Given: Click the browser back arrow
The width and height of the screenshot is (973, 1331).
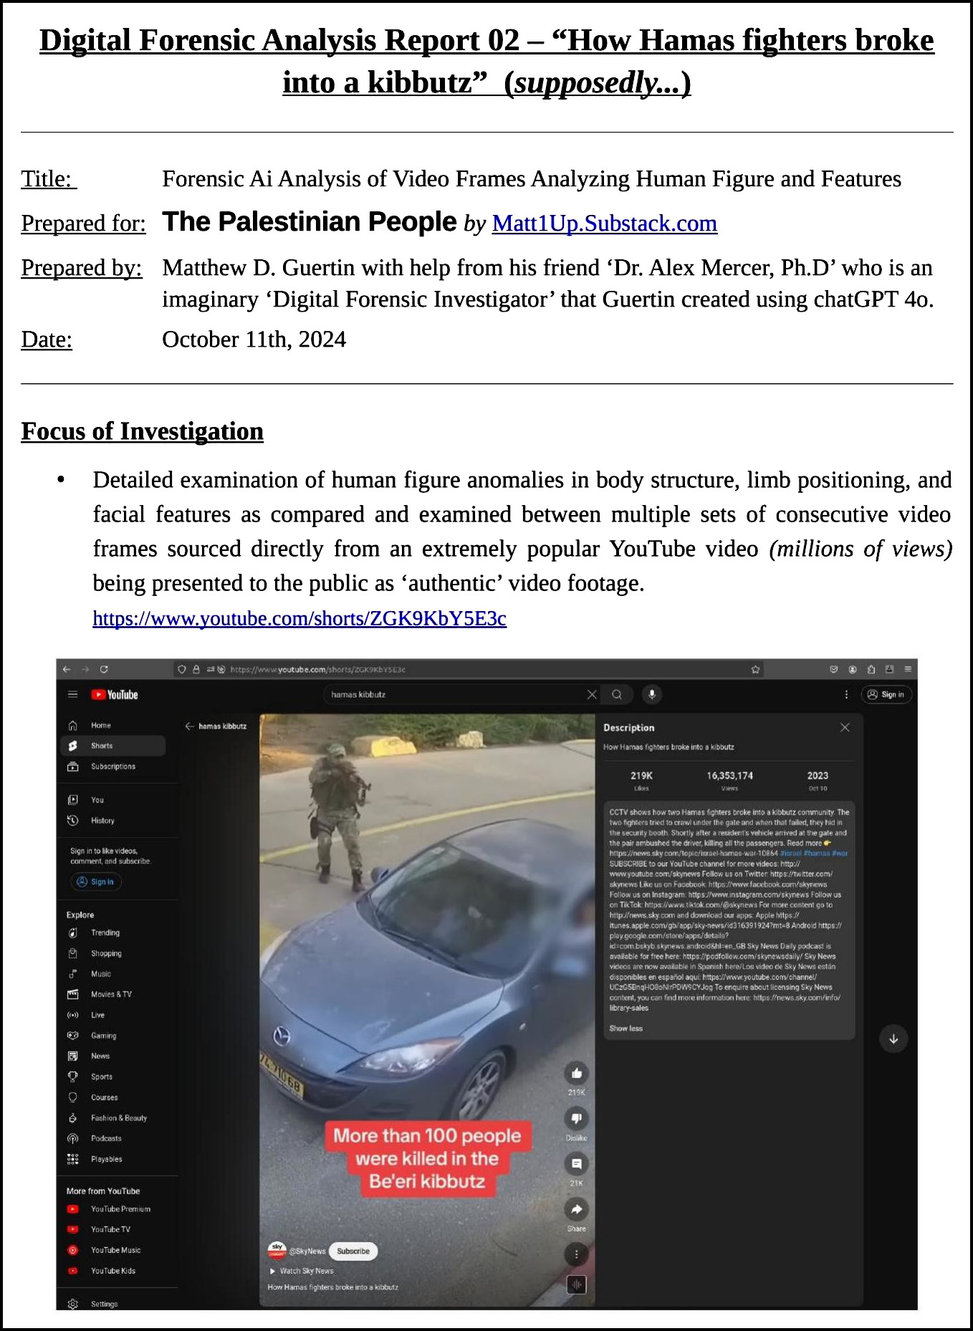Looking at the screenshot, I should pos(67,669).
